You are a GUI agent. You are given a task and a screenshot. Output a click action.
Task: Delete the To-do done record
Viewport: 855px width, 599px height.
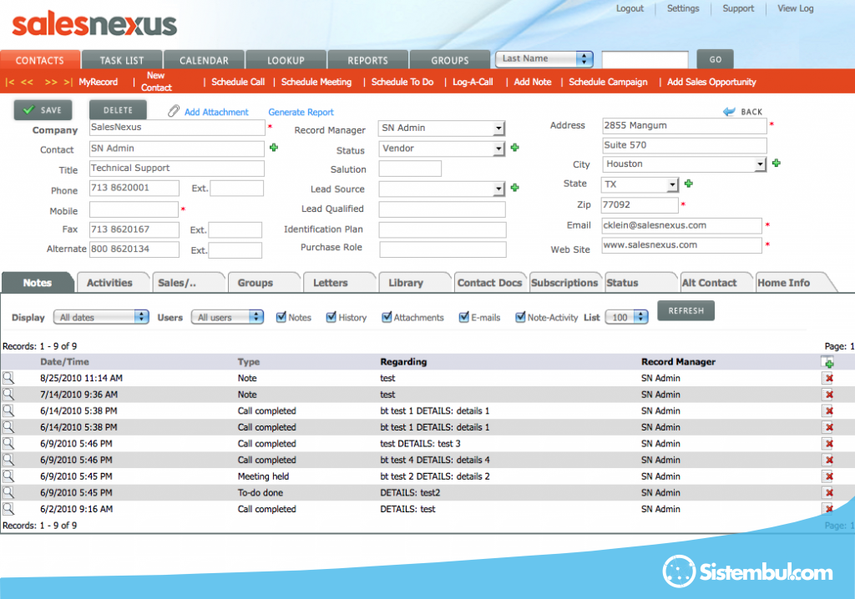coord(828,493)
